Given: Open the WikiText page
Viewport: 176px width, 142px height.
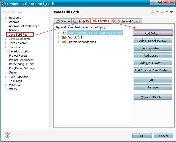Looking at the screenshot, I should click(15, 89).
